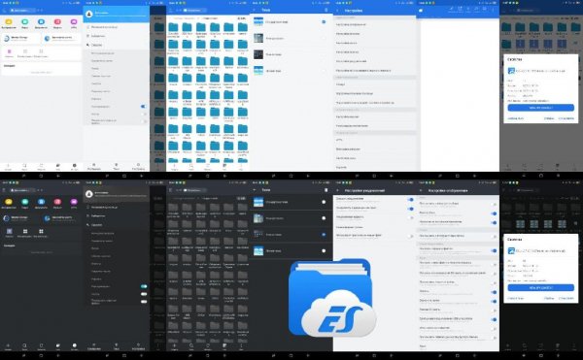Open the blue documents category on dark home screen
Image resolution: width=583 pixels, height=360 pixels.
(x=41, y=202)
